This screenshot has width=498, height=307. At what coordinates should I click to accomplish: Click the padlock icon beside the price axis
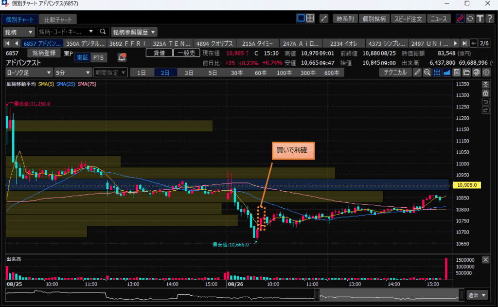pyautogui.click(x=485, y=92)
